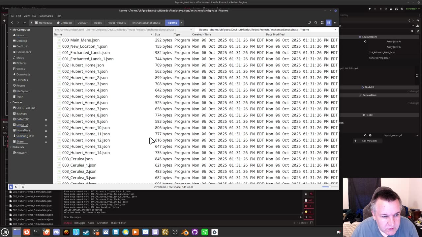Go forward with the right arrow navigation button
This screenshot has width=422, height=237.
18,23
